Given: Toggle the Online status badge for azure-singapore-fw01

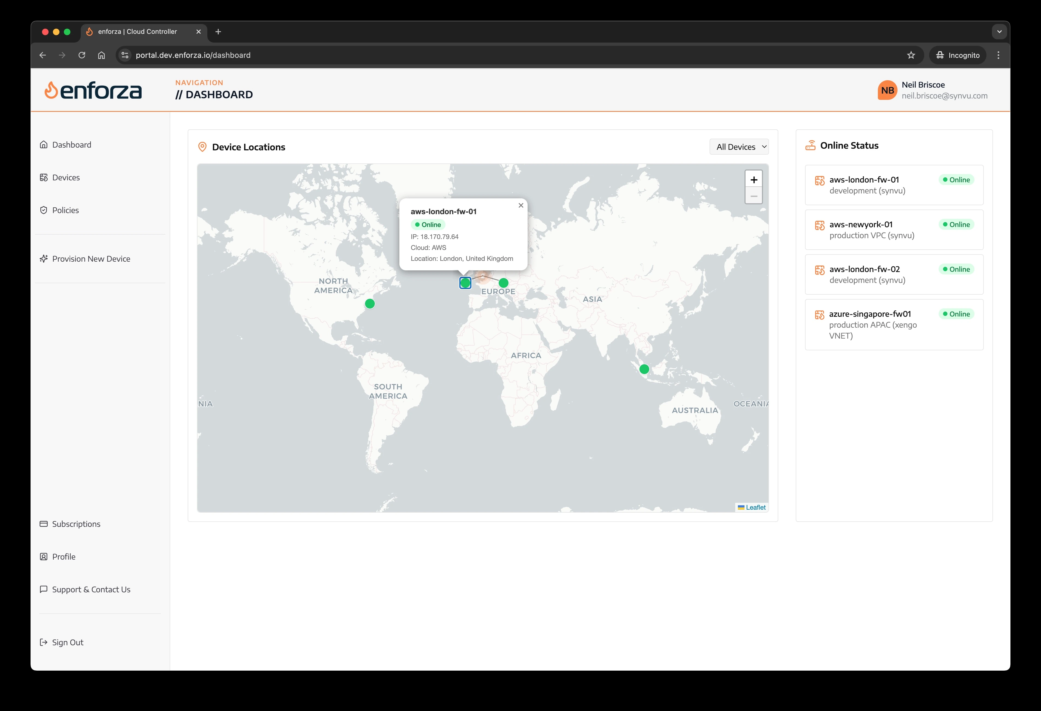Looking at the screenshot, I should click(957, 313).
